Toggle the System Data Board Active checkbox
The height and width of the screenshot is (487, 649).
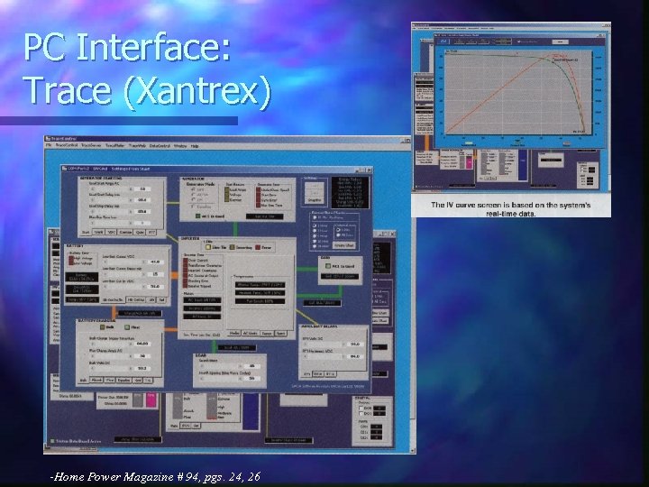(x=52, y=441)
